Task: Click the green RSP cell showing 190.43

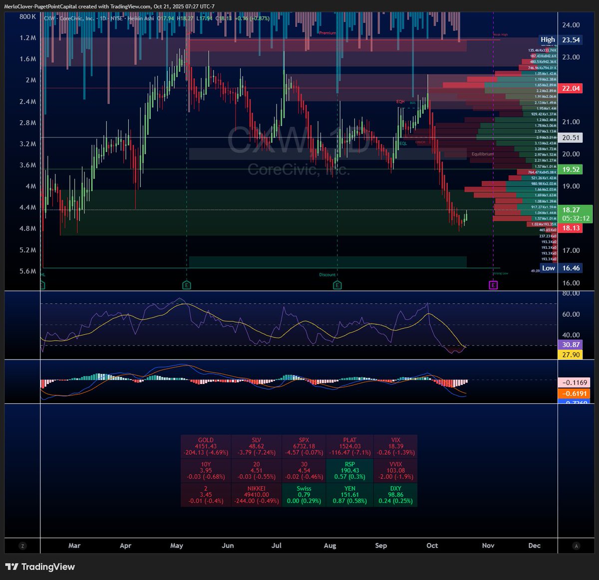Action: click(350, 471)
